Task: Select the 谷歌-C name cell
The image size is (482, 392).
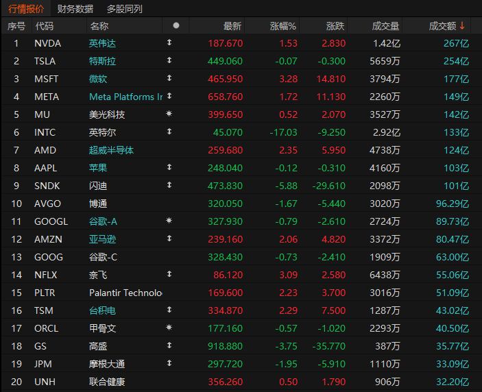Action: click(103, 257)
